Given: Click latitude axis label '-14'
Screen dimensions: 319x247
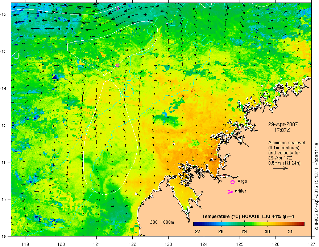Looking at the screenshot, I should [x=4, y=88].
